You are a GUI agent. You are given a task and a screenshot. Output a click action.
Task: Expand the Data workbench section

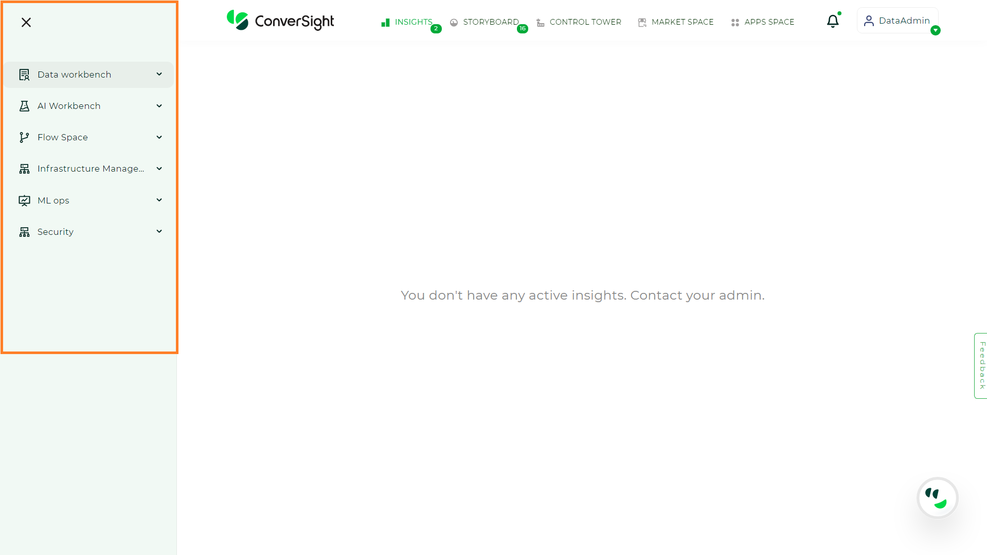159,74
